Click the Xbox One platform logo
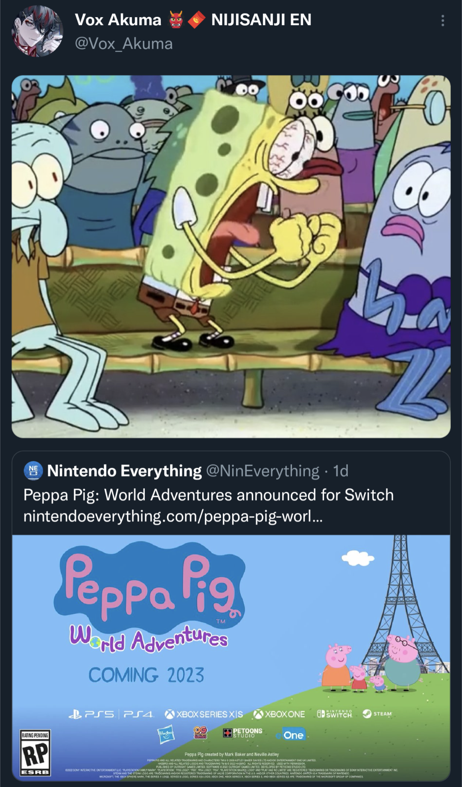Image resolution: width=462 pixels, height=787 pixels. click(x=280, y=714)
